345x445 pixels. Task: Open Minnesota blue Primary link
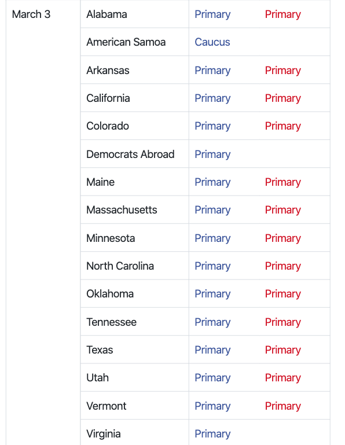tap(212, 238)
